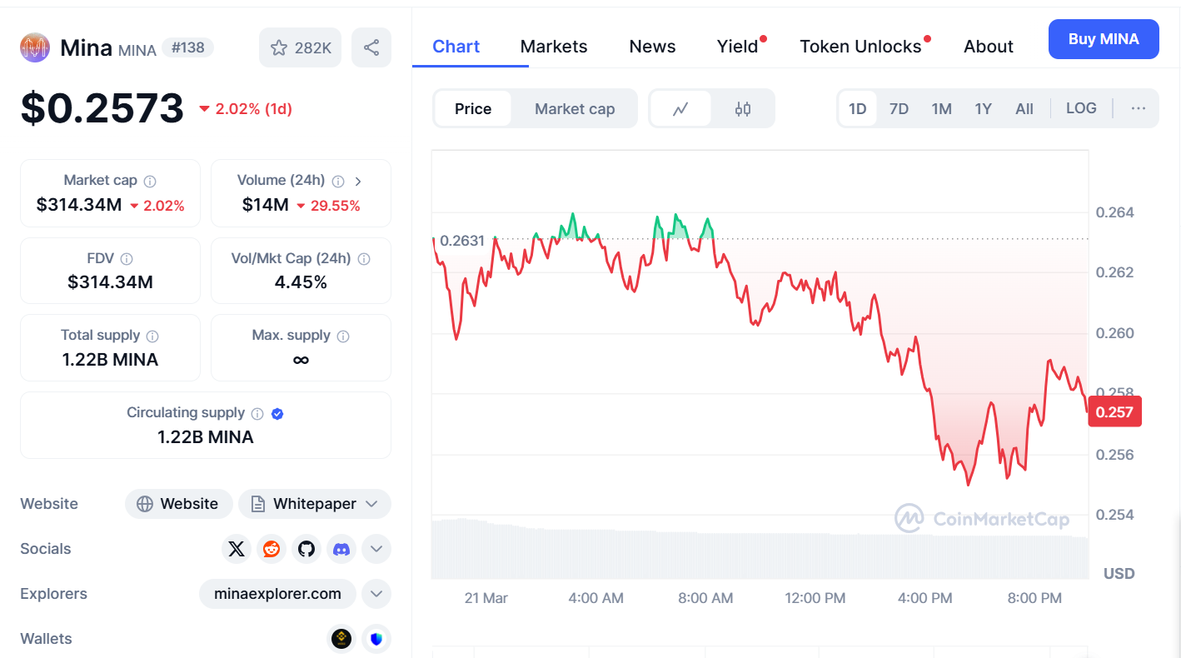The height and width of the screenshot is (658, 1181).
Task: Switch to the Markets tab
Action: point(554,47)
